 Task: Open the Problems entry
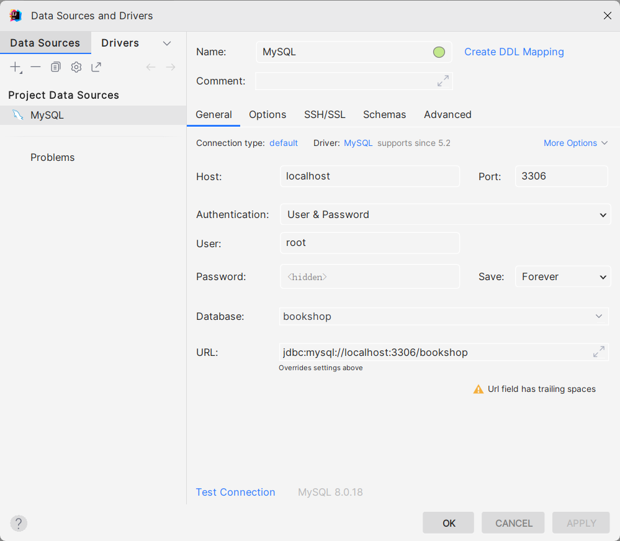pyautogui.click(x=53, y=157)
